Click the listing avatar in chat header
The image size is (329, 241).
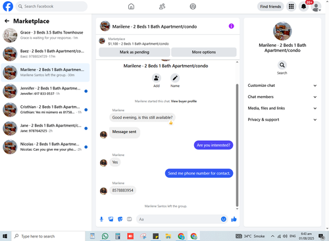pos(105,26)
